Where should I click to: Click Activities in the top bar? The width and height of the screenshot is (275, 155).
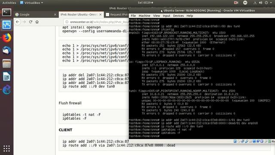point(9,3)
